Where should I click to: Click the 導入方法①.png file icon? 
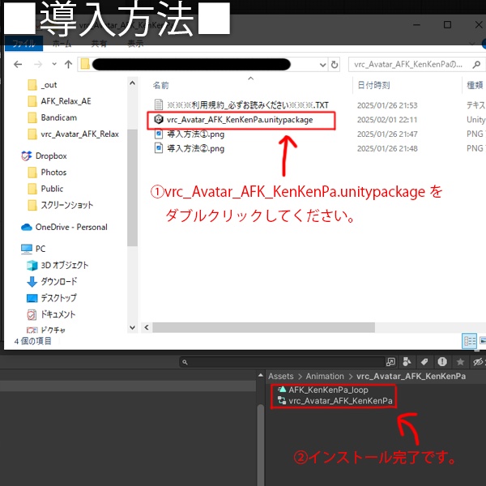159,134
